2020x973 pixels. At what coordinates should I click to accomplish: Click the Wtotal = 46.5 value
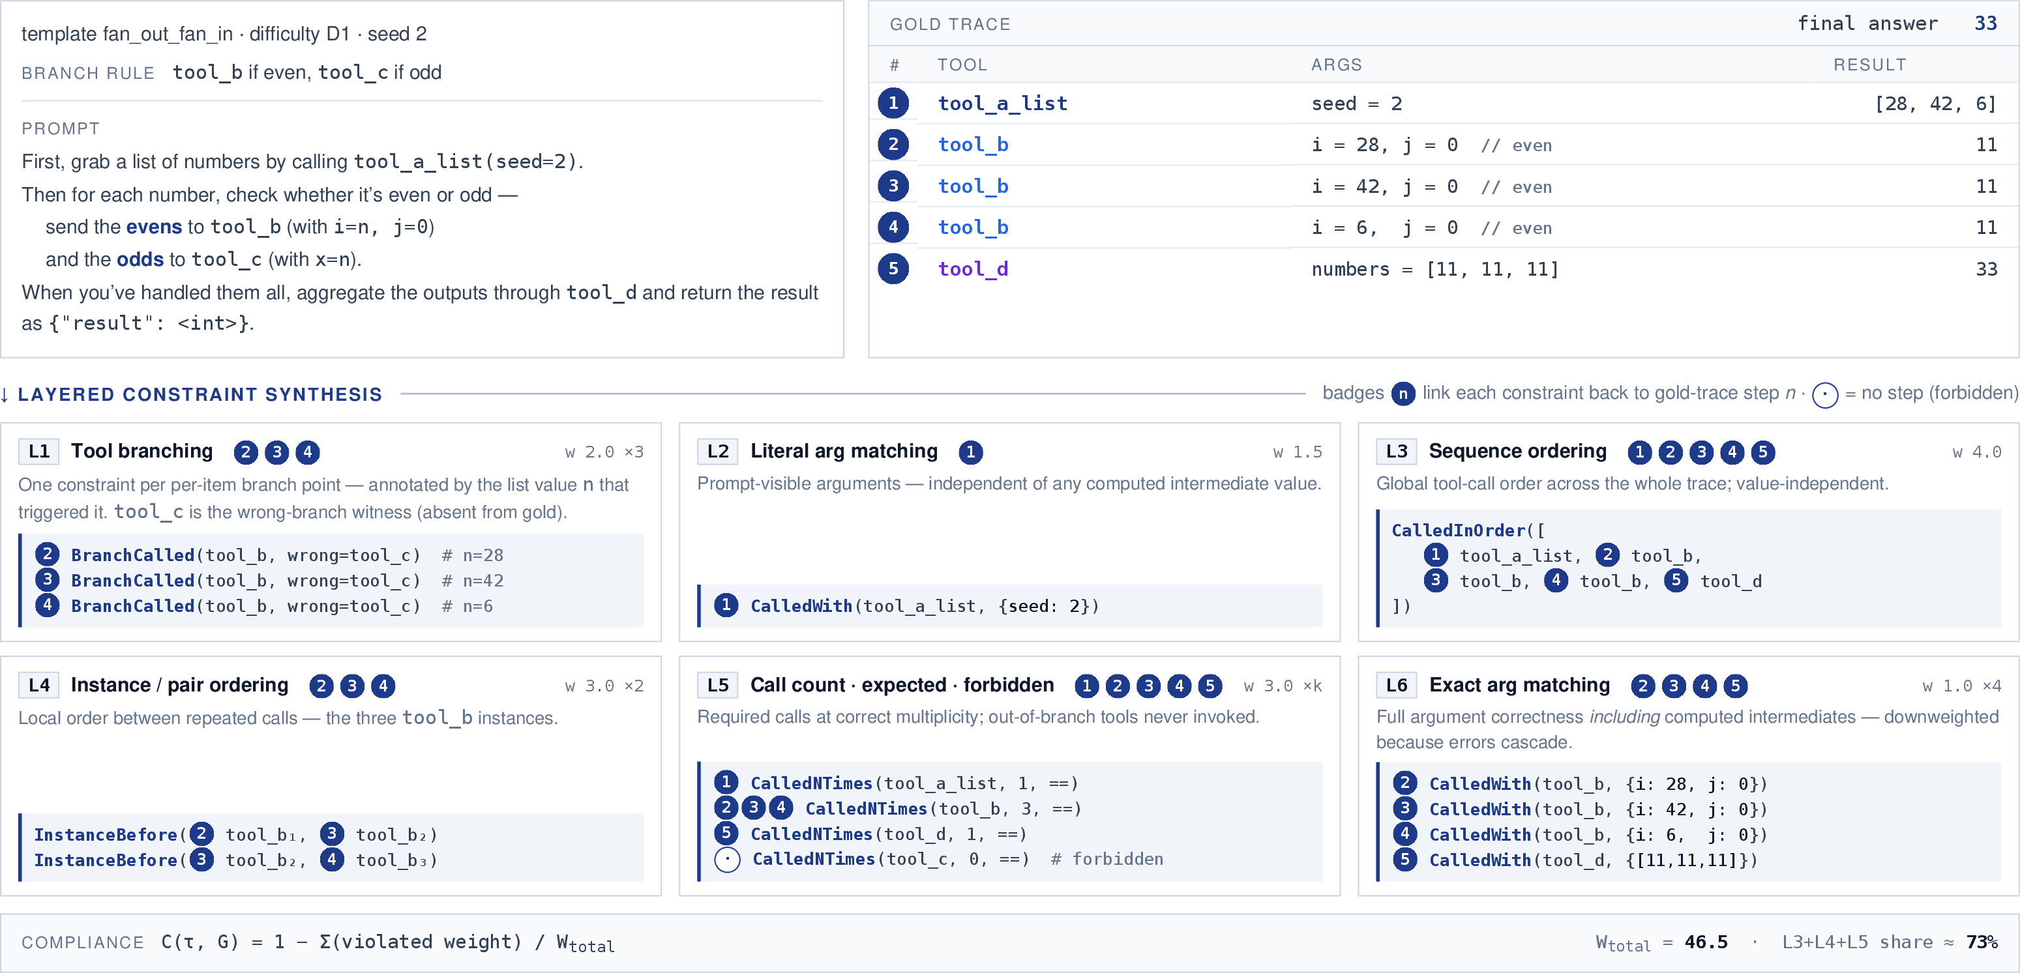click(x=1661, y=943)
